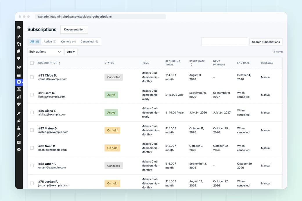Viewport: 302px width, 201px height.
Task: Open the Plugins plug icon
Action: point(19,121)
